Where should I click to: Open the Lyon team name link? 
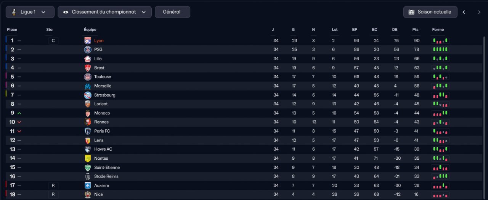click(99, 41)
